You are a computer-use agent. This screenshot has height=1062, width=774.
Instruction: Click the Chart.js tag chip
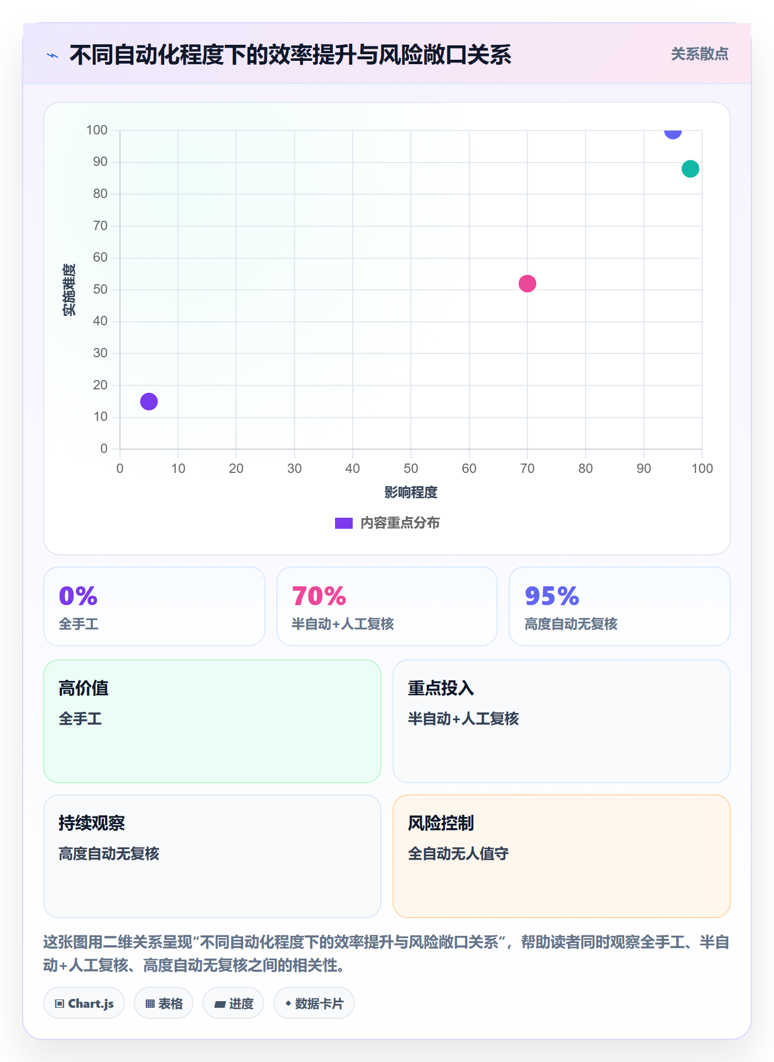[84, 1003]
